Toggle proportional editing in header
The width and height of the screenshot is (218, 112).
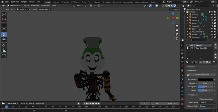(99, 6)
